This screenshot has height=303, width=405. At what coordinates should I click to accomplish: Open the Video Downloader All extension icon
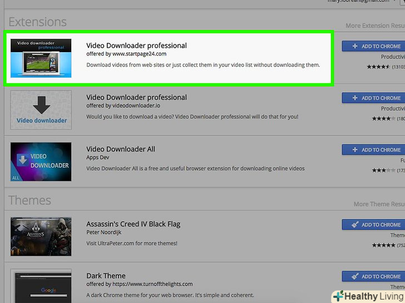41,161
